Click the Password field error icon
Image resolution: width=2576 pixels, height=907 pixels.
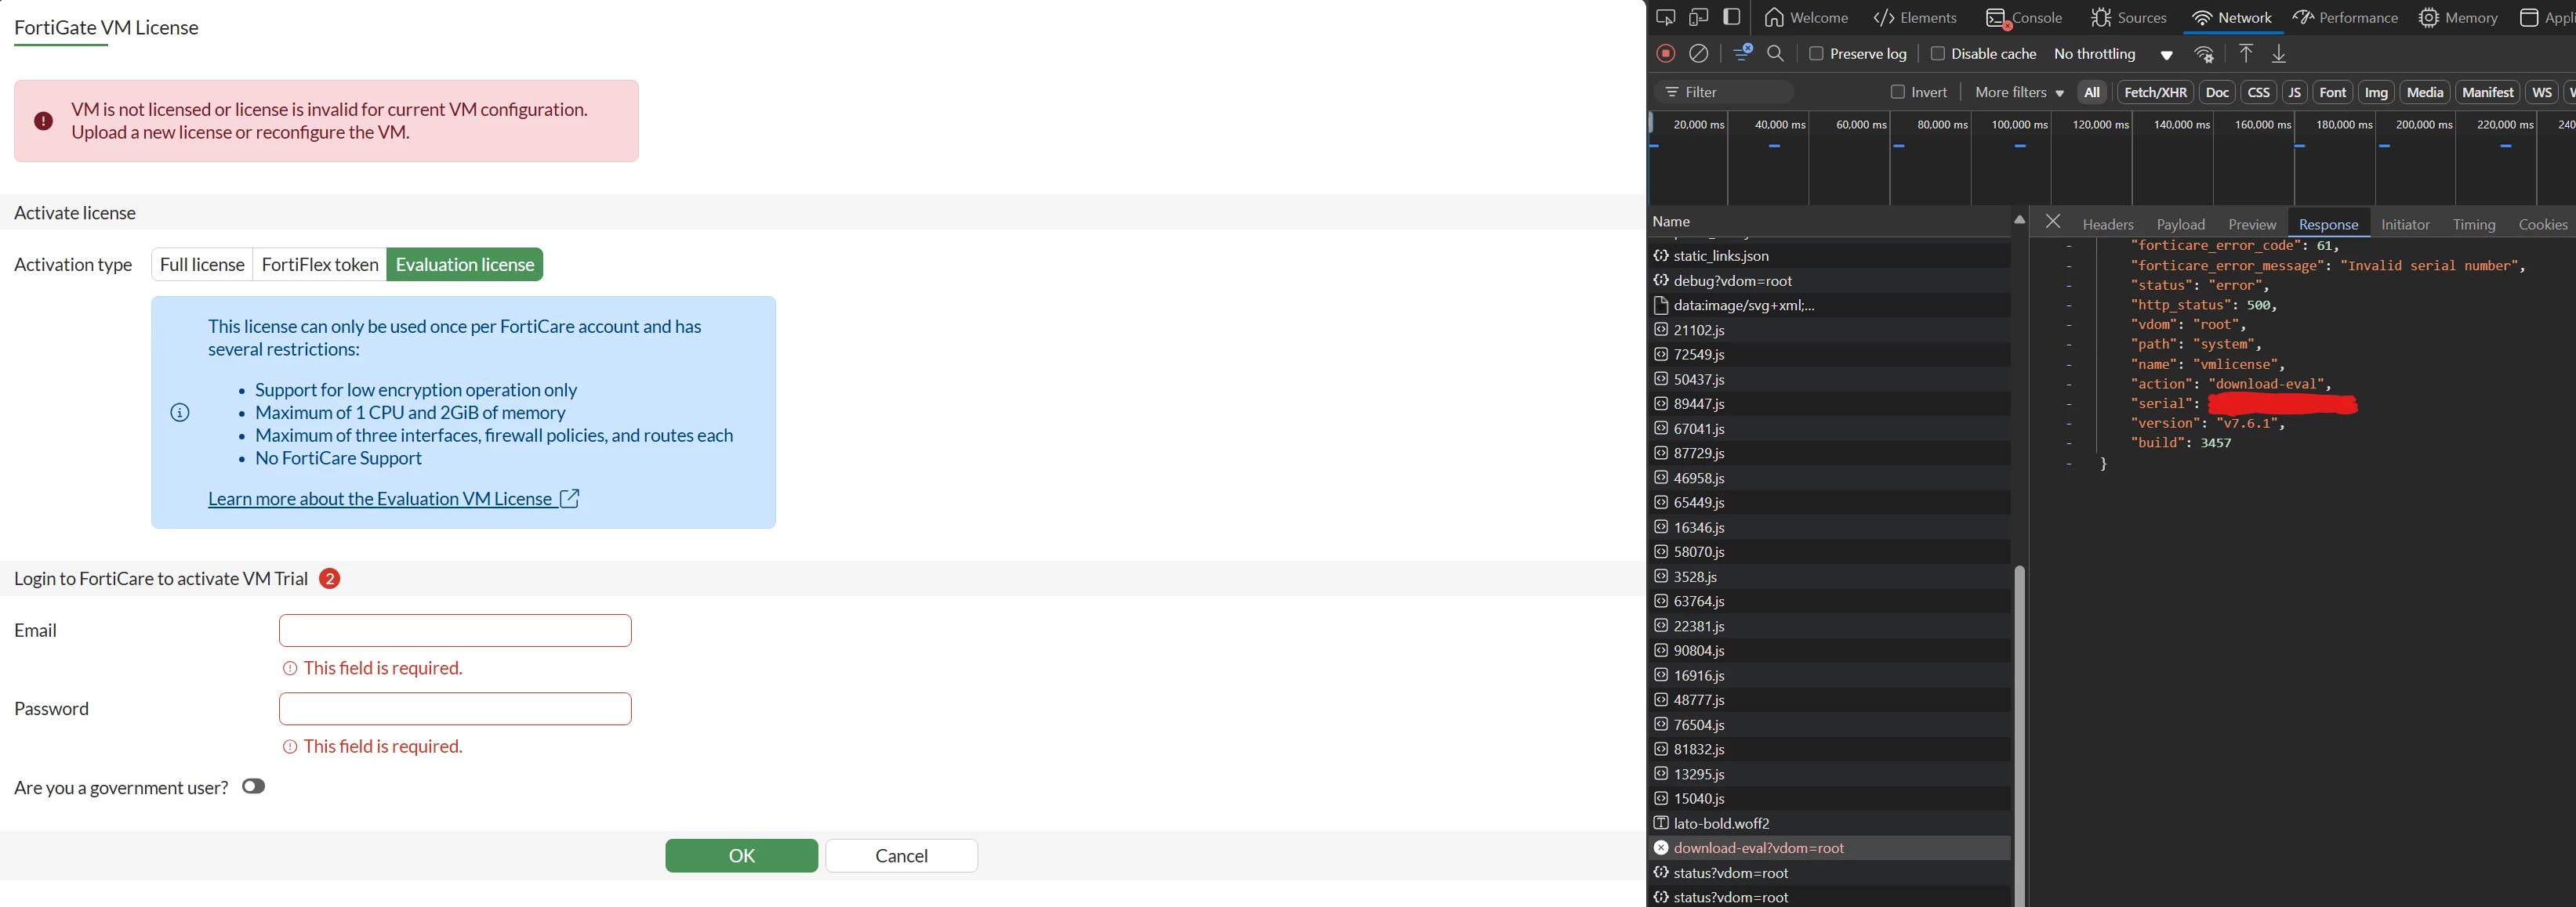pyautogui.click(x=290, y=746)
